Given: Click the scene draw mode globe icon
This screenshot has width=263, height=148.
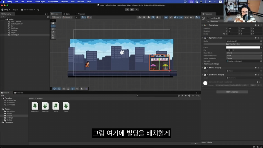Looking at the screenshot, I should (x=140, y=17).
